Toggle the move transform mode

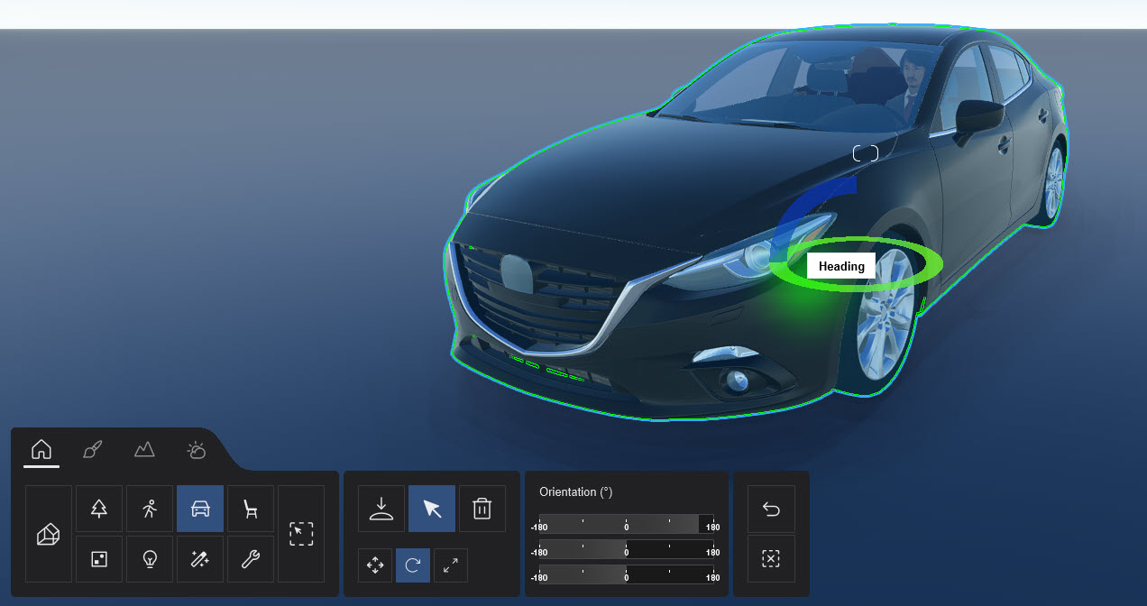click(374, 565)
